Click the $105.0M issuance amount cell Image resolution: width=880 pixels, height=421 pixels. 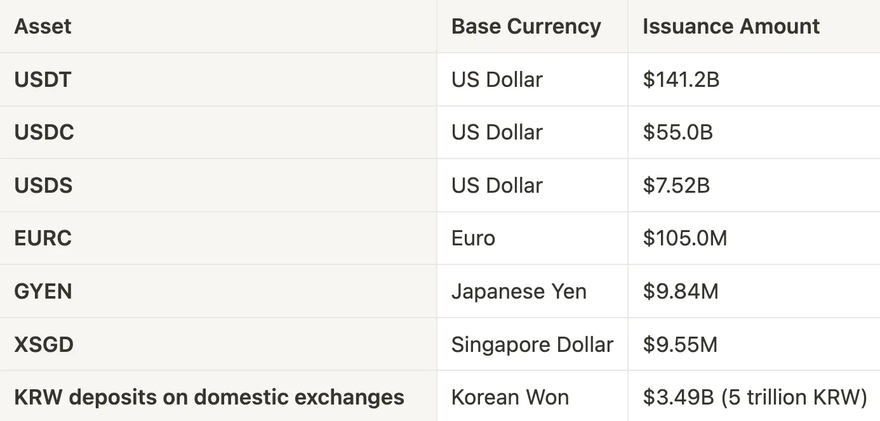[x=754, y=238]
